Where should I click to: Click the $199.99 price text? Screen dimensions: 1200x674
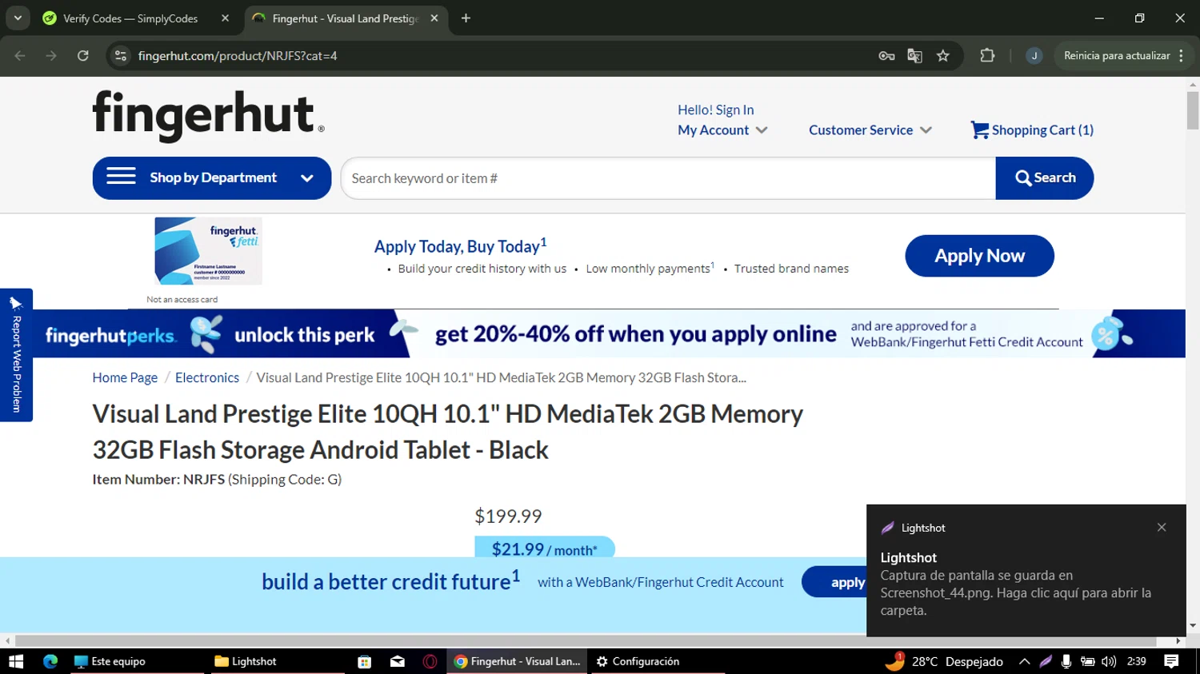tap(508, 516)
